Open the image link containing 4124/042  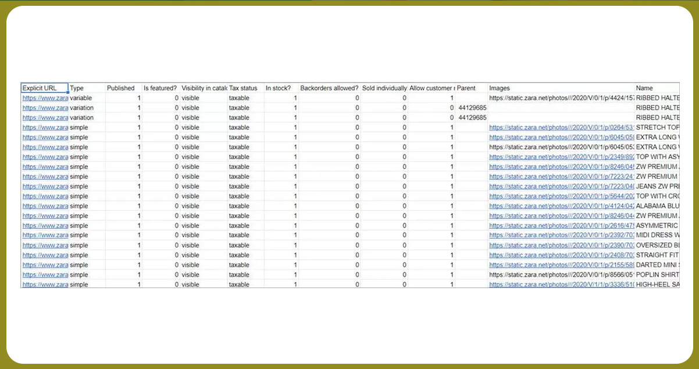click(561, 206)
